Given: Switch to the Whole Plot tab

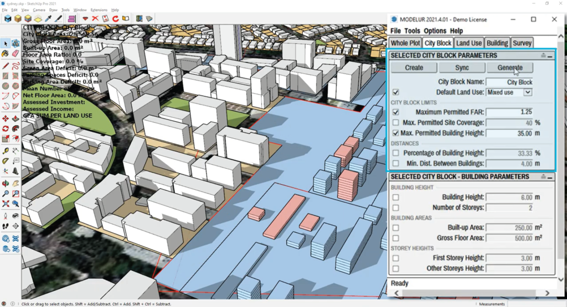Looking at the screenshot, I should point(405,43).
